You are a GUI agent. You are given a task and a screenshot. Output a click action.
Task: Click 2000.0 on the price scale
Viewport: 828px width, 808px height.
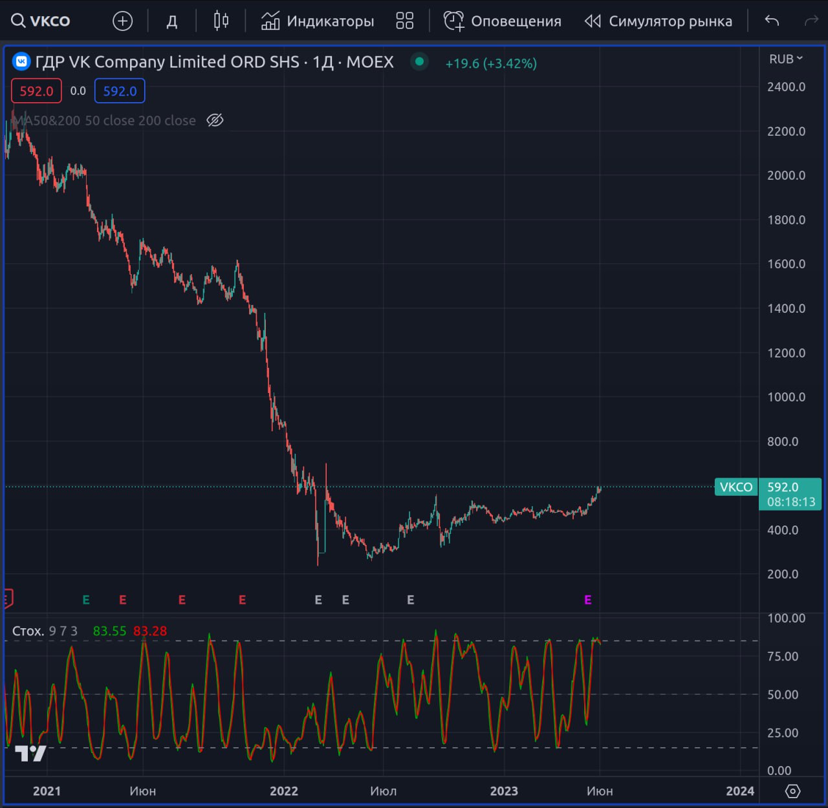click(787, 175)
